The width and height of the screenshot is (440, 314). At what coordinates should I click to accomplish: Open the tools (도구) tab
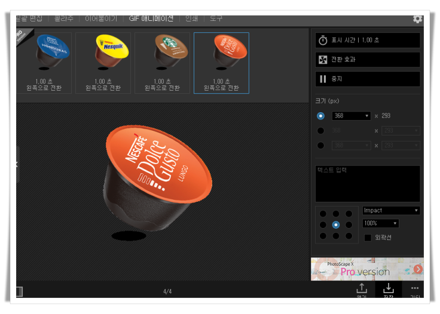216,19
